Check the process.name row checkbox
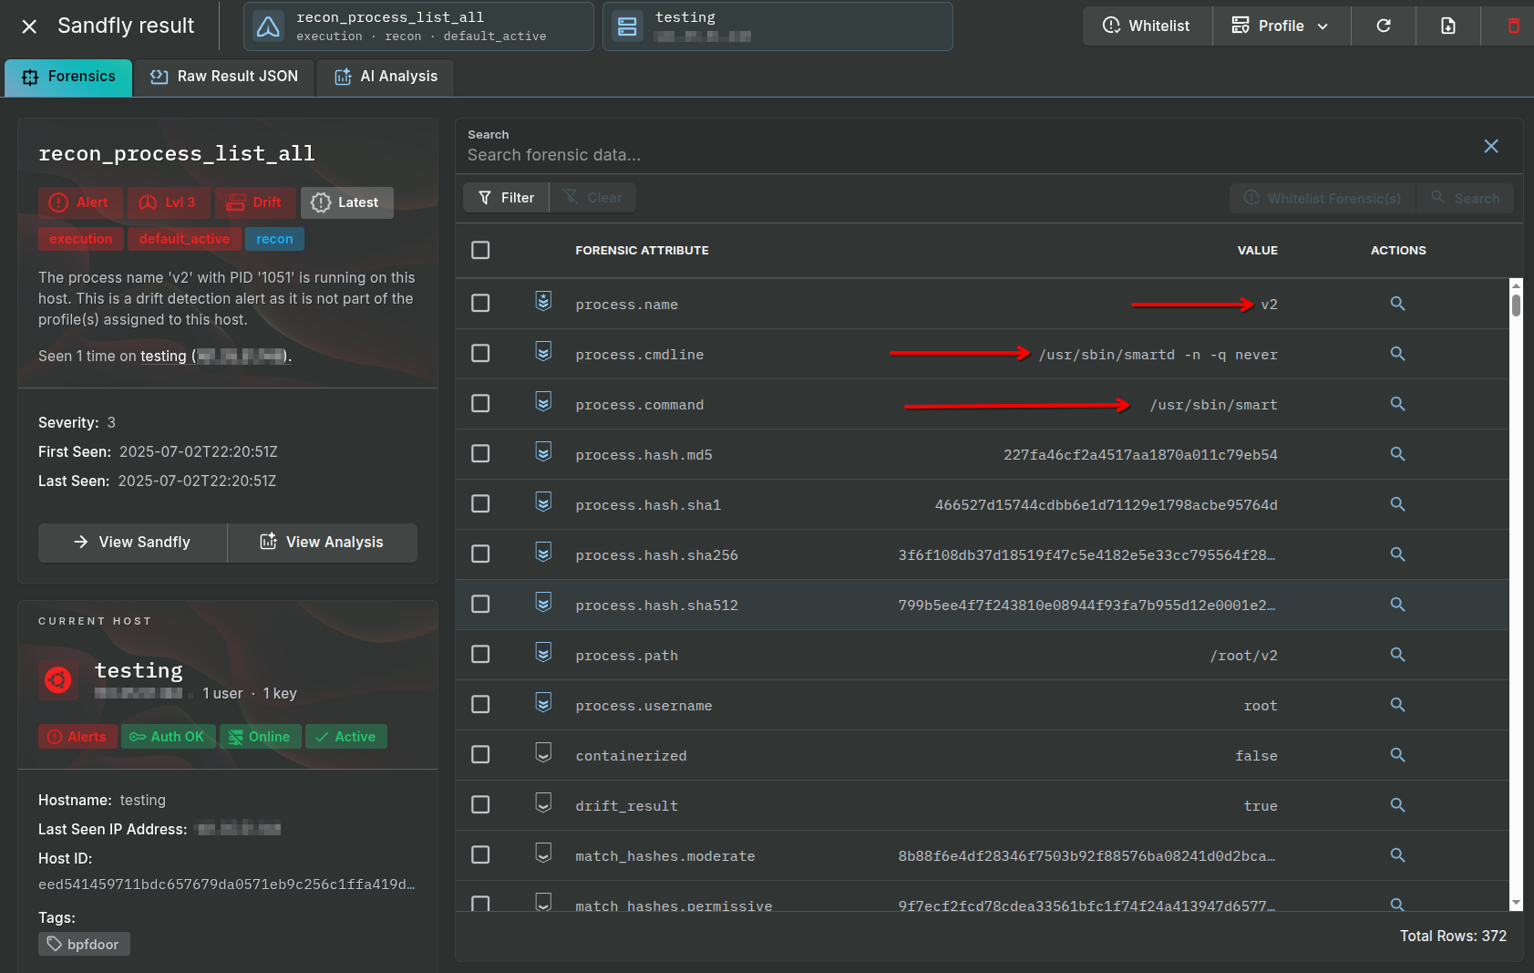1534x973 pixels. tap(480, 303)
